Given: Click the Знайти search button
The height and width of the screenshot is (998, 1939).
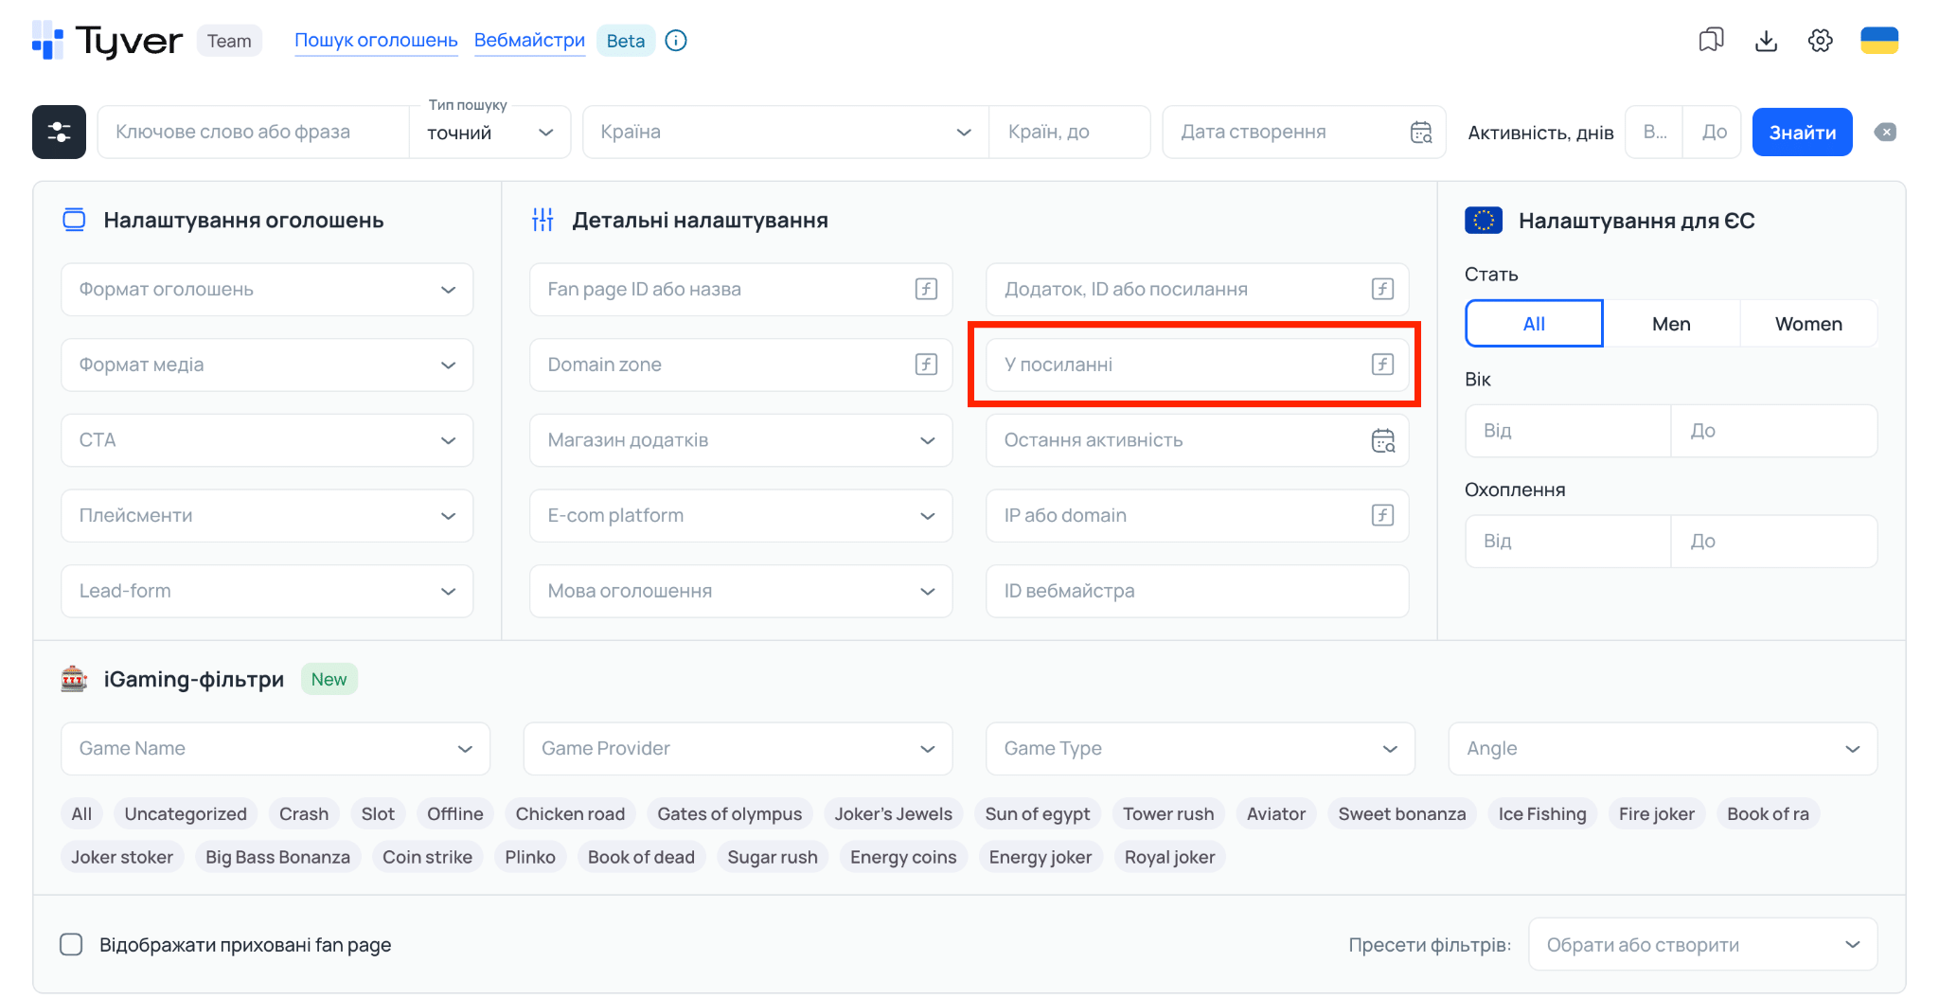Looking at the screenshot, I should 1802,133.
